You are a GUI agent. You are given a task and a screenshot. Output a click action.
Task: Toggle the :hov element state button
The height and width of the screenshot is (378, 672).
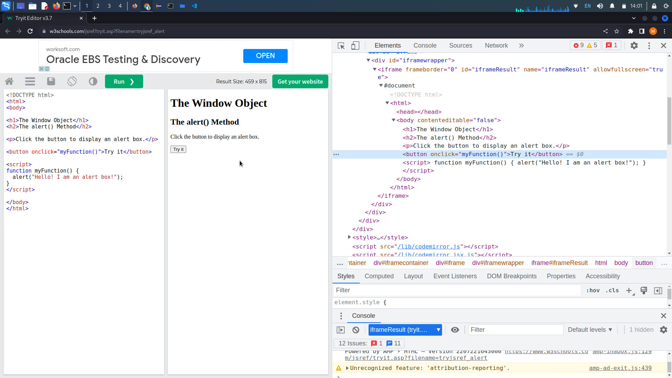point(593,290)
